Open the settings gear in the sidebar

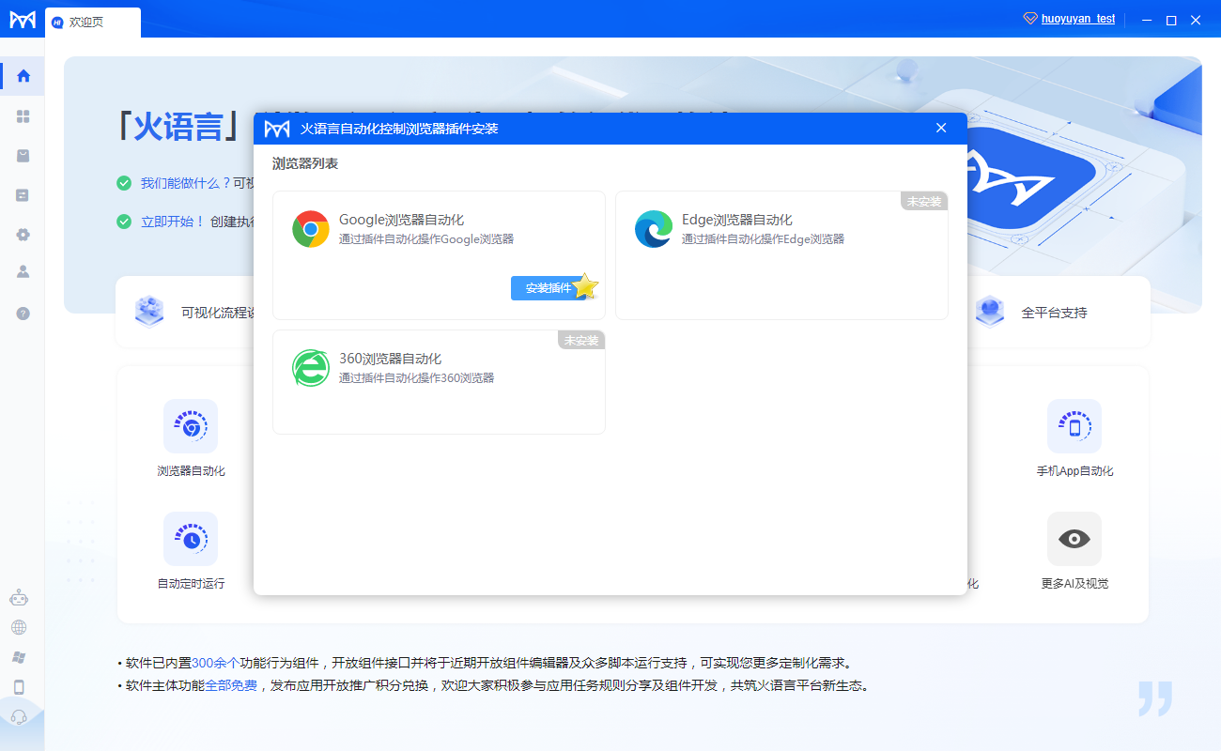click(23, 235)
